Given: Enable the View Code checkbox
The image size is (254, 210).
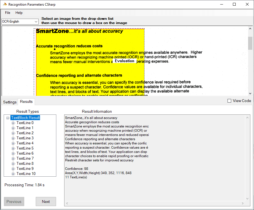Looking at the screenshot, I should (229, 101).
